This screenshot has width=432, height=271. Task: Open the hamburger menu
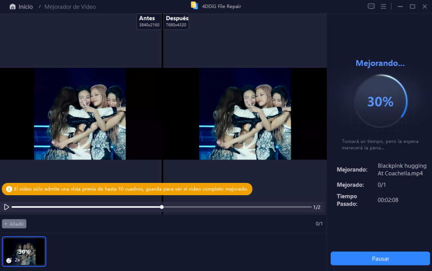(383, 6)
